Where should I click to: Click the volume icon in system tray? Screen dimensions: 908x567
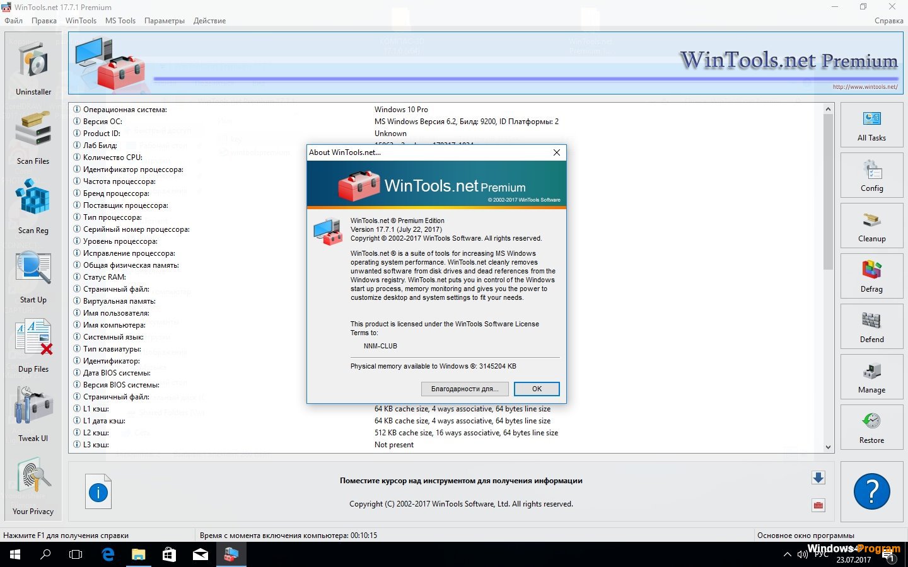[x=802, y=555]
